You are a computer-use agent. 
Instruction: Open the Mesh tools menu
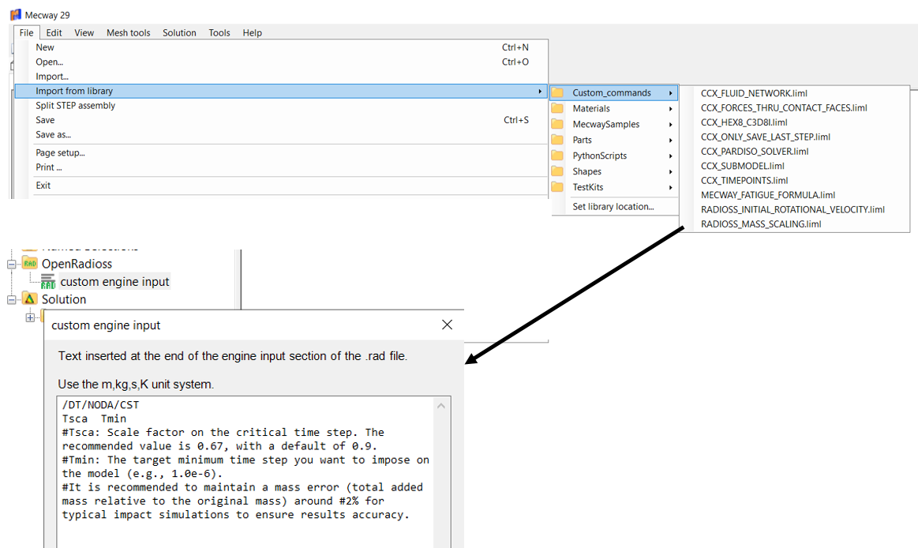(128, 32)
